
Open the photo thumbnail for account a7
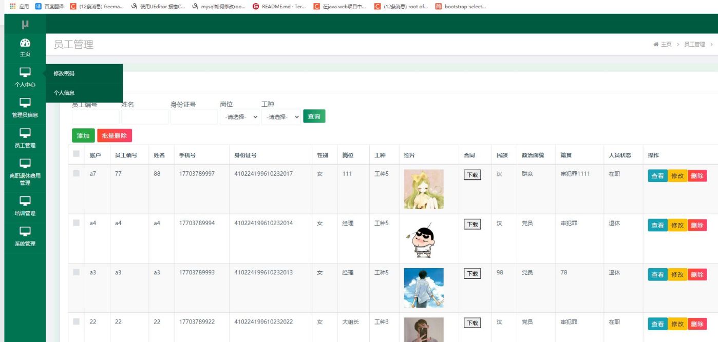coord(424,189)
